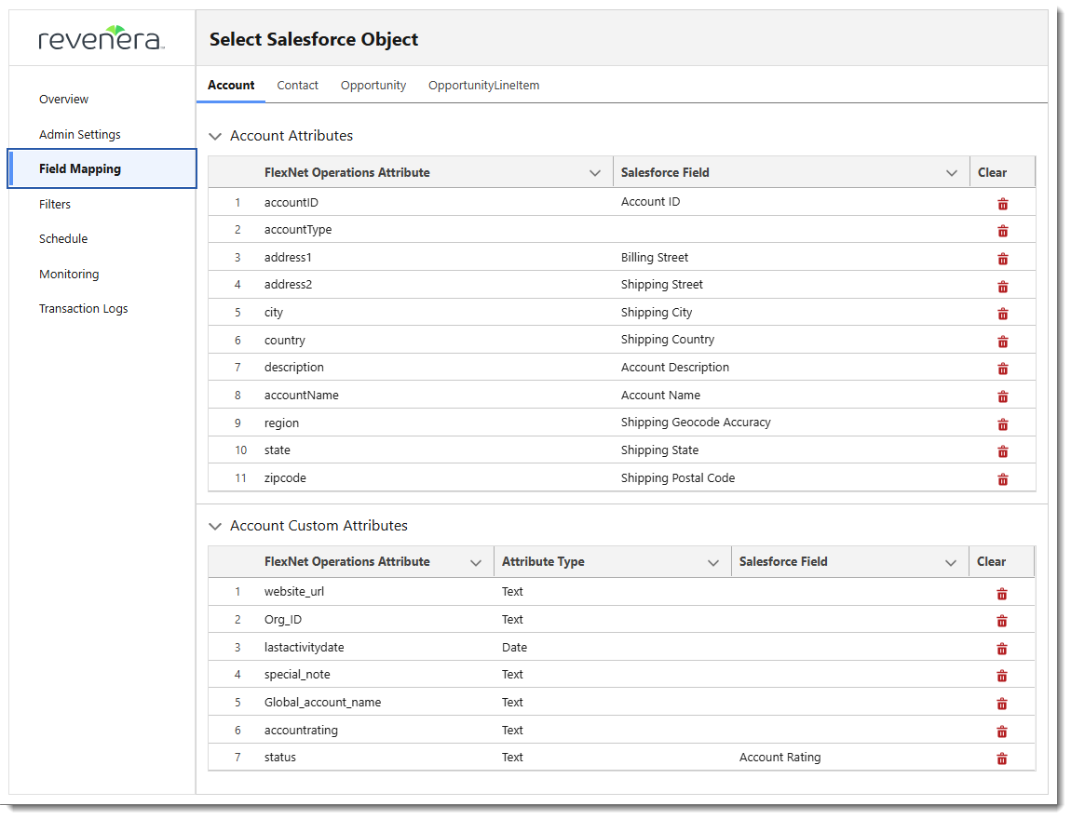Clear accountName mapping trash icon

coord(1003,396)
